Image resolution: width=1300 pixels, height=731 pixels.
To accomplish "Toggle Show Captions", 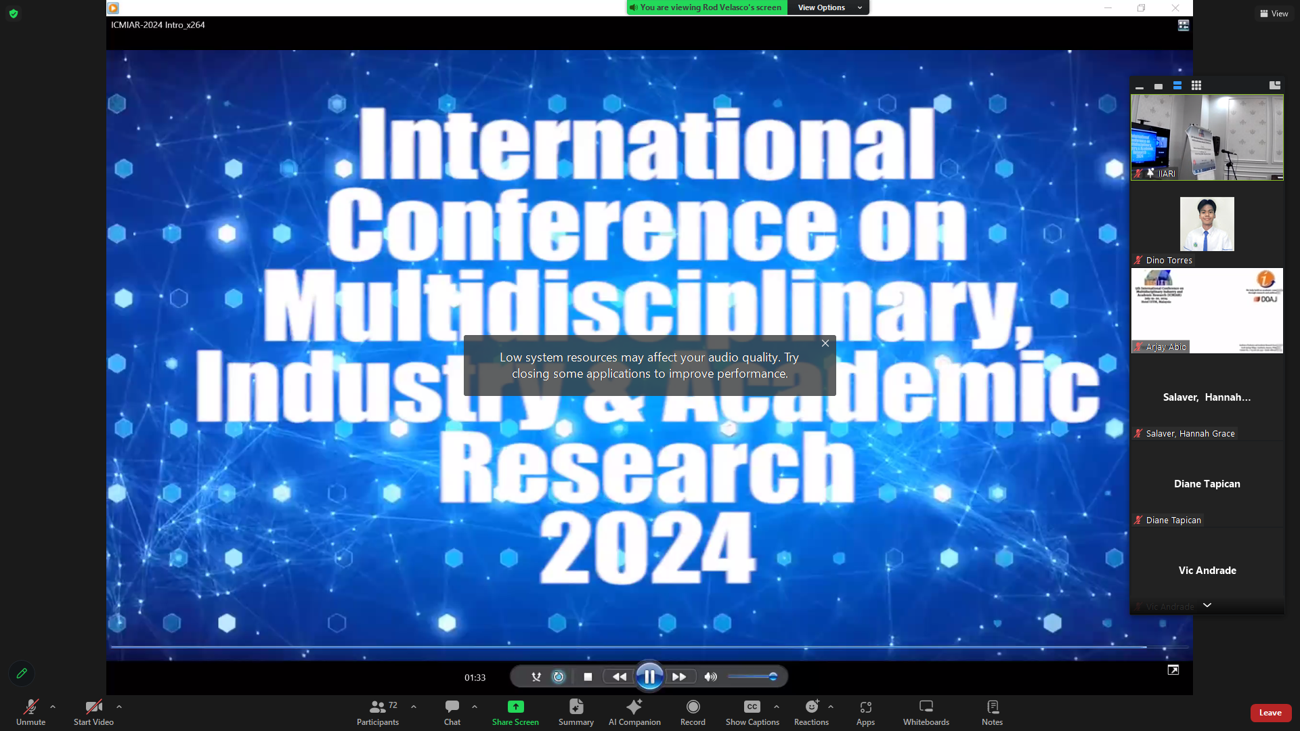I will [x=752, y=712].
